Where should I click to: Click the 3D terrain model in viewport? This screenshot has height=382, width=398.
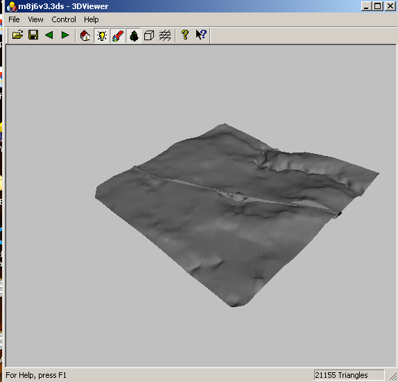coord(236,214)
